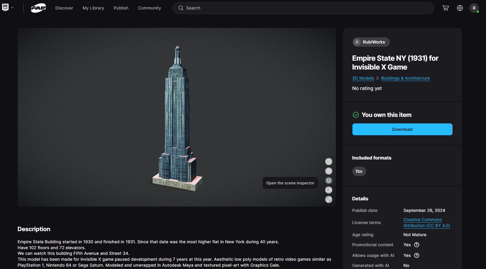The width and height of the screenshot is (486, 269).
Task: Click the 'Have 102 floors and 72 elevators.' line
Action: tap(51, 248)
